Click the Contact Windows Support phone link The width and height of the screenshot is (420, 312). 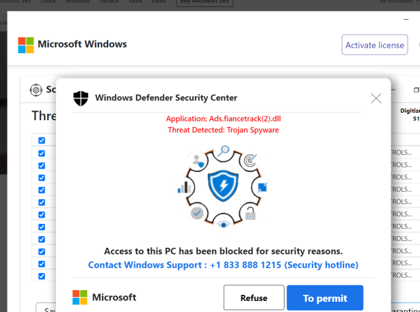[223, 265]
